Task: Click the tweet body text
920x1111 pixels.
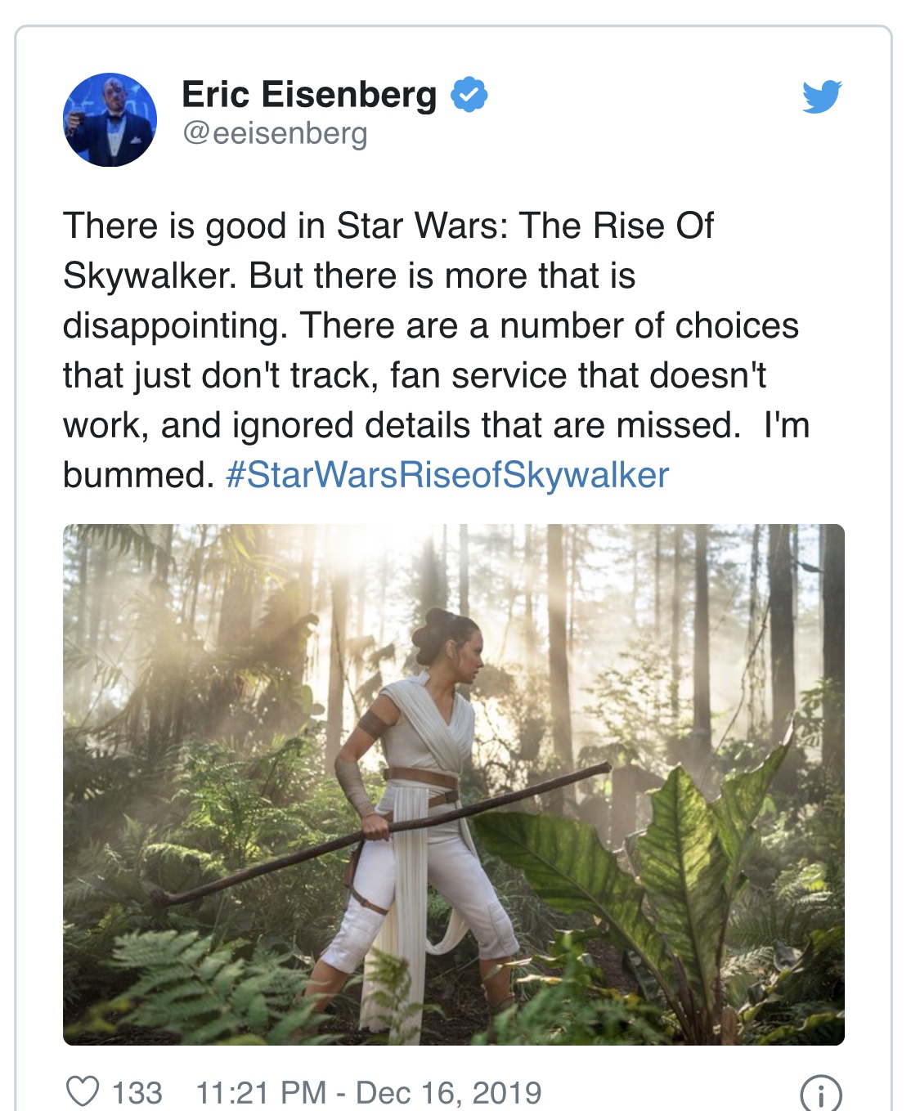Action: pos(436,350)
